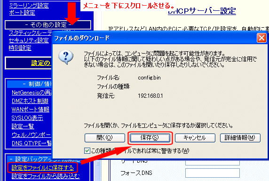The image size is (269, 181).
Task: Click the input field above フォースDNS
Action: [213, 163]
